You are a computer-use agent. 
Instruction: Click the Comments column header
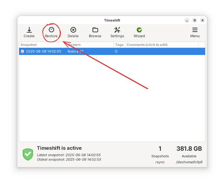[x=162, y=45]
